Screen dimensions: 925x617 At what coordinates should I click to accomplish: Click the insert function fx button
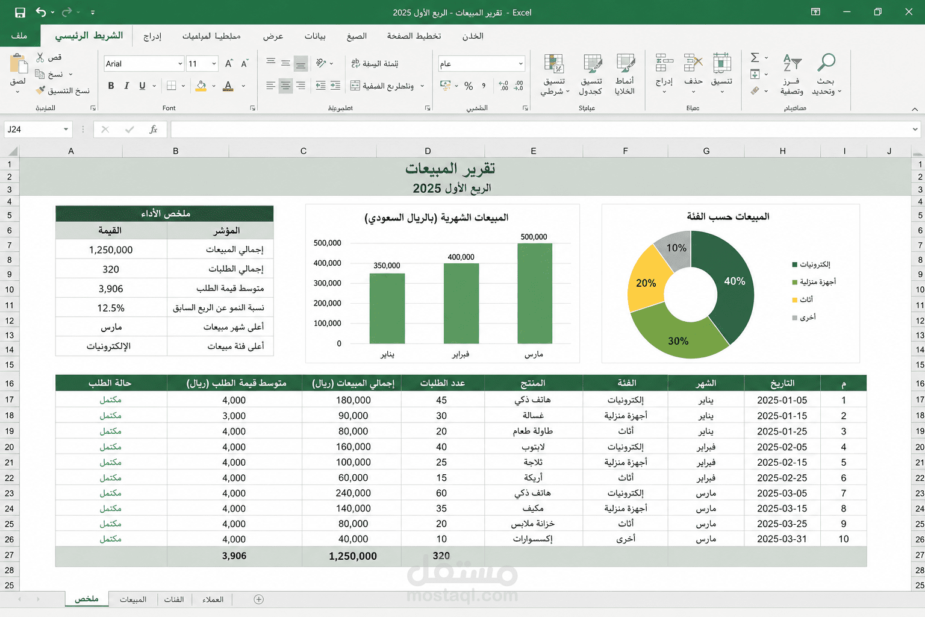click(x=153, y=130)
